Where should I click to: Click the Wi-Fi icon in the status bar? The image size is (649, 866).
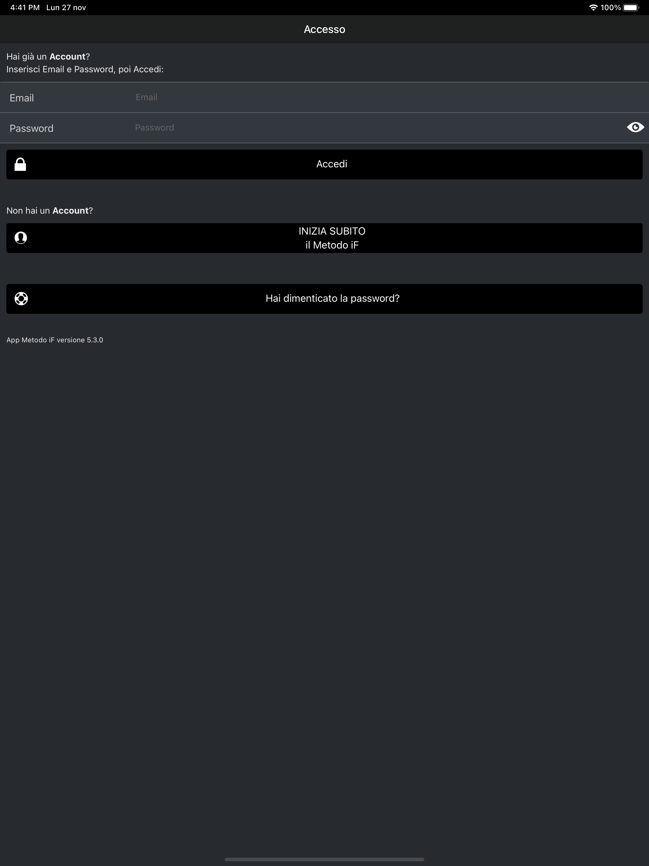593,7
